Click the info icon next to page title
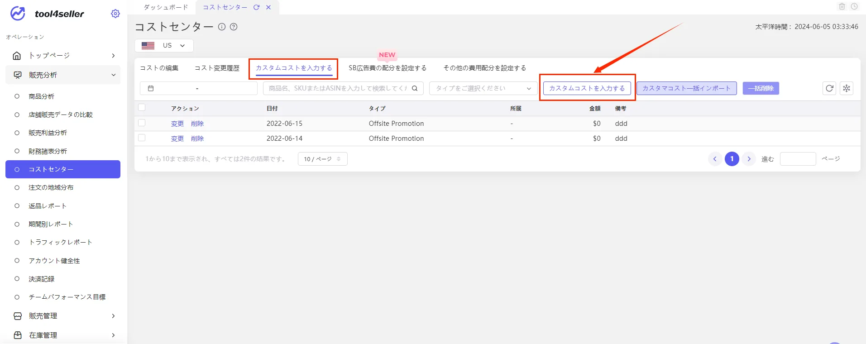 point(222,27)
